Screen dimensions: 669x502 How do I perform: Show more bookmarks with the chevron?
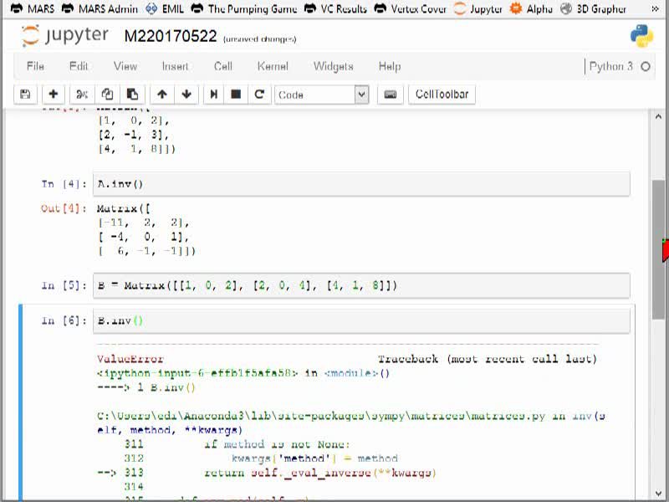tap(655, 8)
